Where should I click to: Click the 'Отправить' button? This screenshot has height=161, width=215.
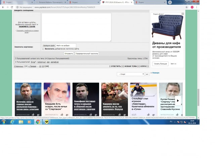(x=69, y=54)
